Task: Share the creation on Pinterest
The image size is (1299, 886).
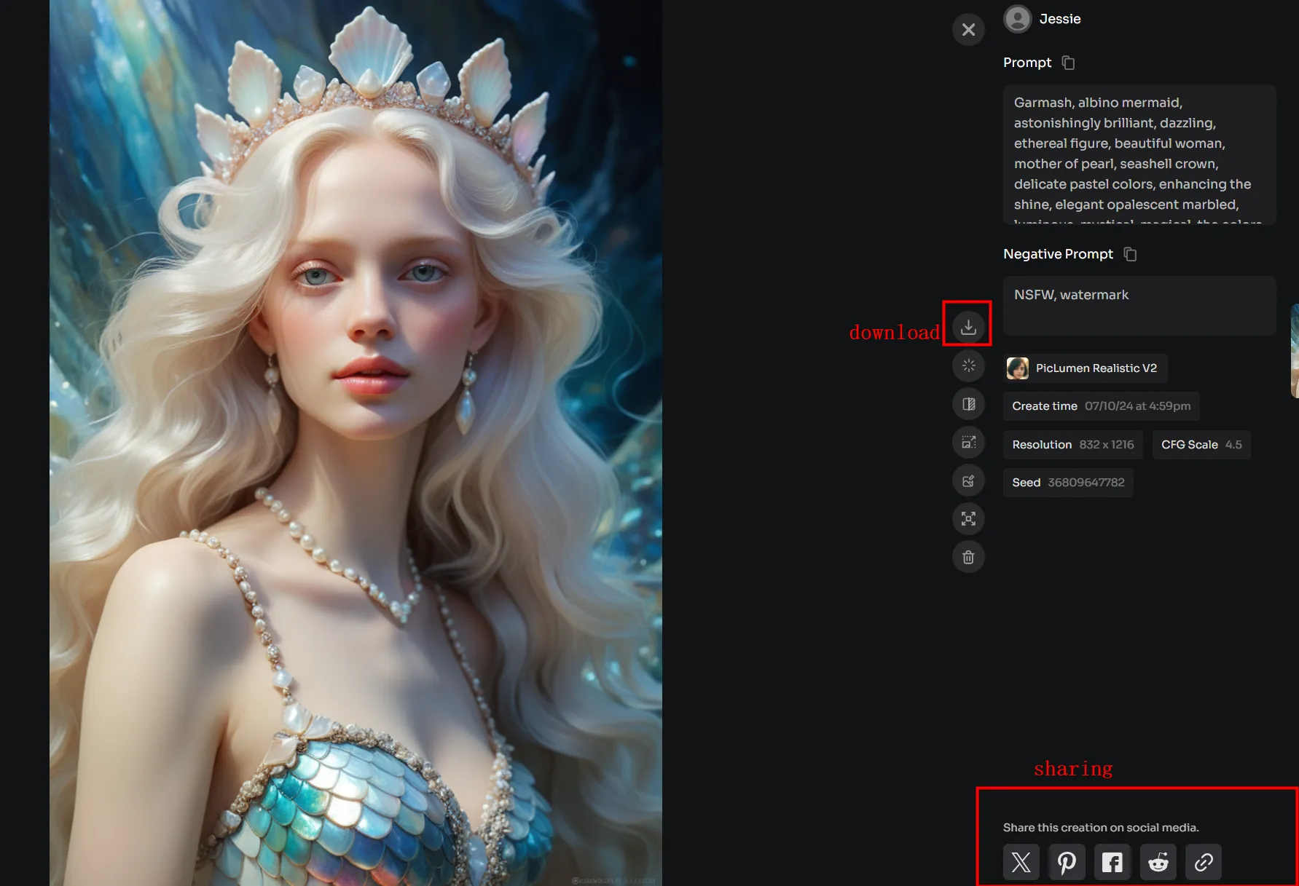Action: pyautogui.click(x=1067, y=862)
